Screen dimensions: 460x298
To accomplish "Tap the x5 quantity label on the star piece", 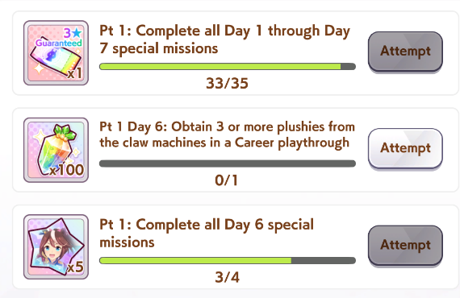I will pyautogui.click(x=75, y=267).
